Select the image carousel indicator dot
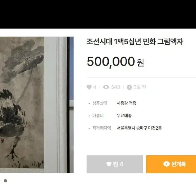This screenshot has height=196, width=196. click(5, 181)
